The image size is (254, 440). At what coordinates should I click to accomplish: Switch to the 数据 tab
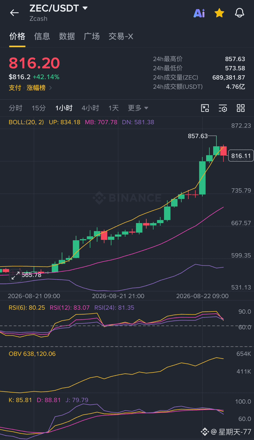[x=67, y=37]
